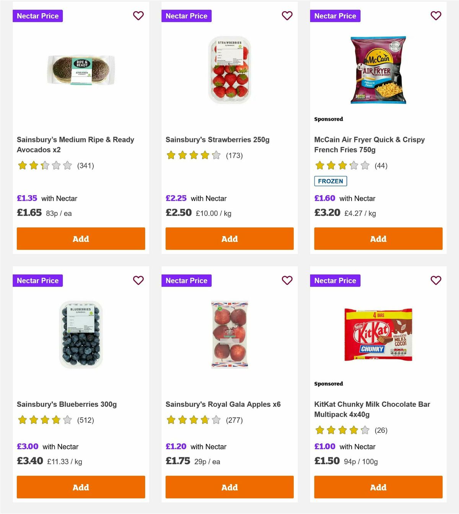Viewport: 459px width, 514px height.
Task: Click the Nectar Price badge on the apples card
Action: (186, 280)
